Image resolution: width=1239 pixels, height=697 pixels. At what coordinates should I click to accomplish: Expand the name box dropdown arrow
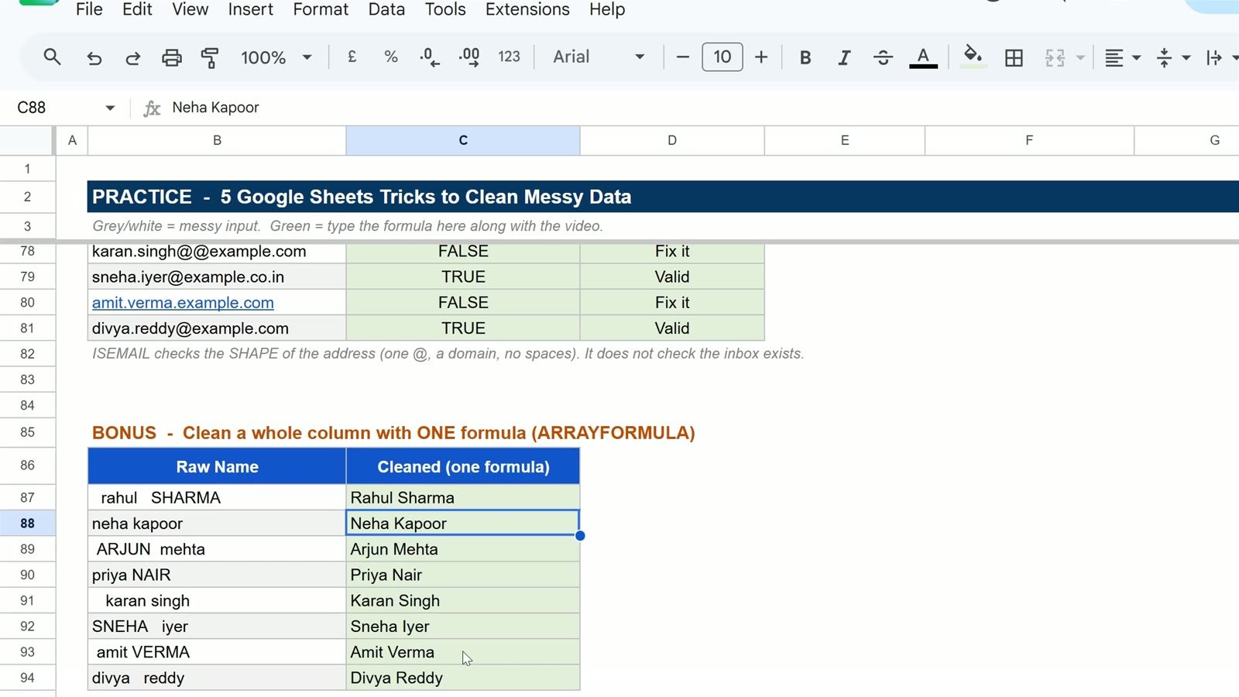110,108
